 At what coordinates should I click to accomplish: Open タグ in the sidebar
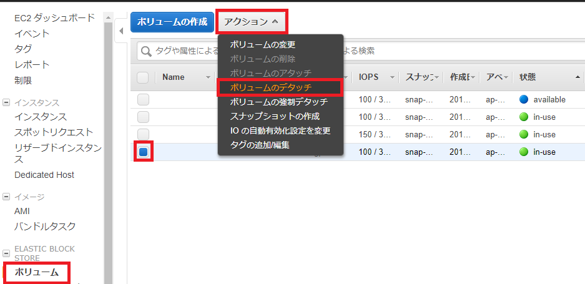(23, 49)
